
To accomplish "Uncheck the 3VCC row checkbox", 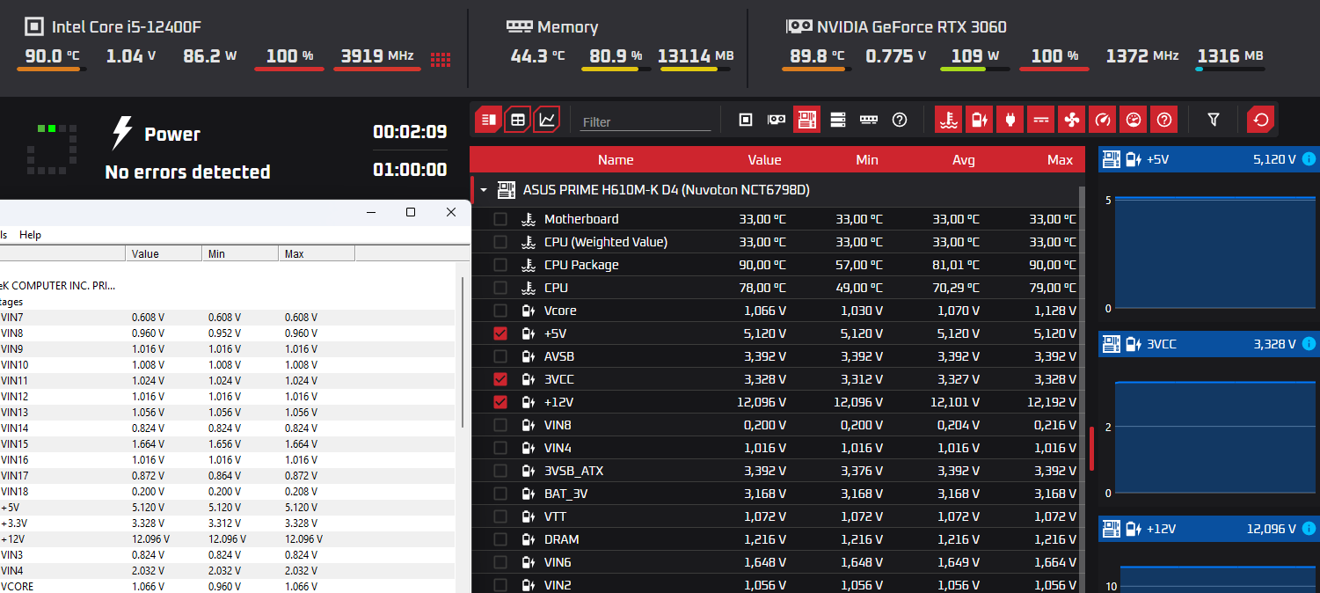I will [500, 379].
